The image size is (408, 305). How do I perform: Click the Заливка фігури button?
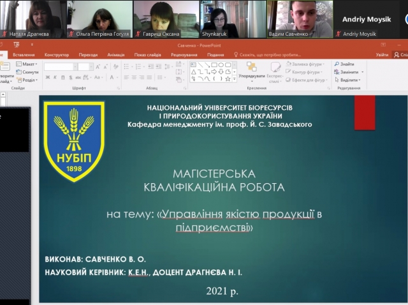pyautogui.click(x=305, y=64)
